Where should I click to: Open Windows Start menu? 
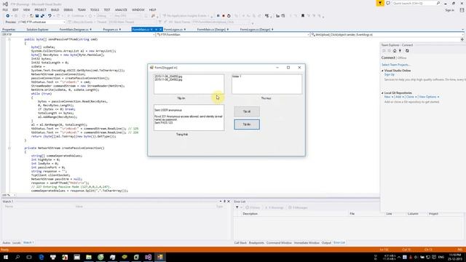[6, 257]
